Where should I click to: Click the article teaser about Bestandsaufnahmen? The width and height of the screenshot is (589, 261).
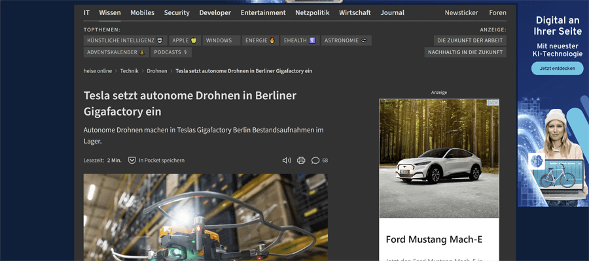point(204,136)
